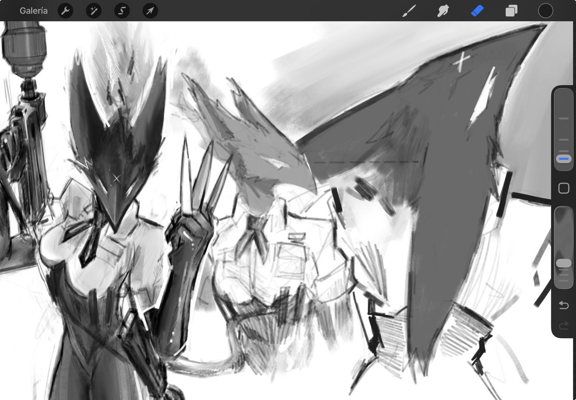Adjust the brush size slider handle
This screenshot has width=576, height=400.
pos(564,159)
